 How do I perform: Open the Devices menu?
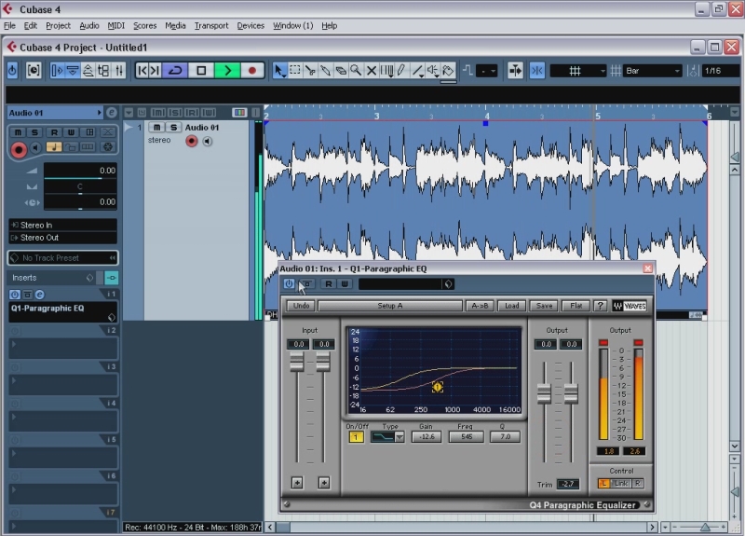point(251,25)
